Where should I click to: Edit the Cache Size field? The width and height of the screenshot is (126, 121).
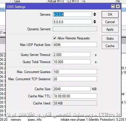tap(72, 89)
